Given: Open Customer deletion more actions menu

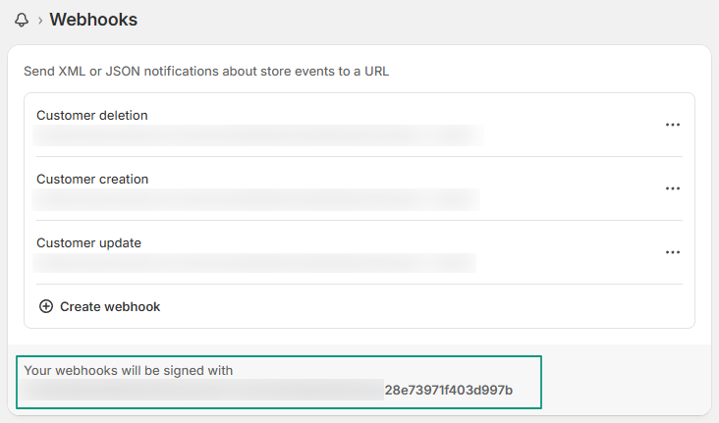Looking at the screenshot, I should coord(673,125).
